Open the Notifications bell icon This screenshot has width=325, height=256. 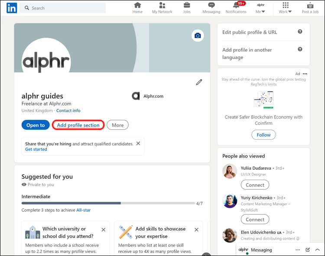point(236,5)
